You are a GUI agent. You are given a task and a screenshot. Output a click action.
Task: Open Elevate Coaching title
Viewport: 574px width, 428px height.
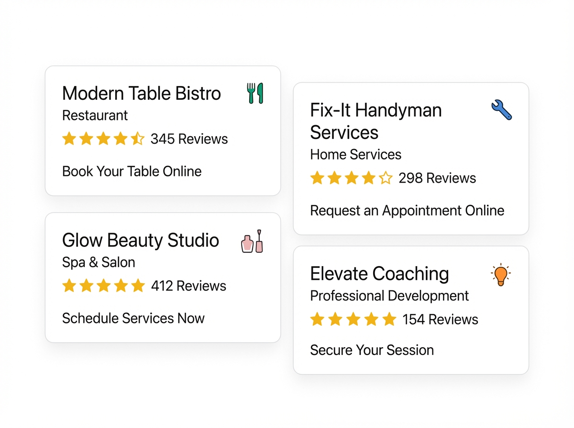point(379,274)
